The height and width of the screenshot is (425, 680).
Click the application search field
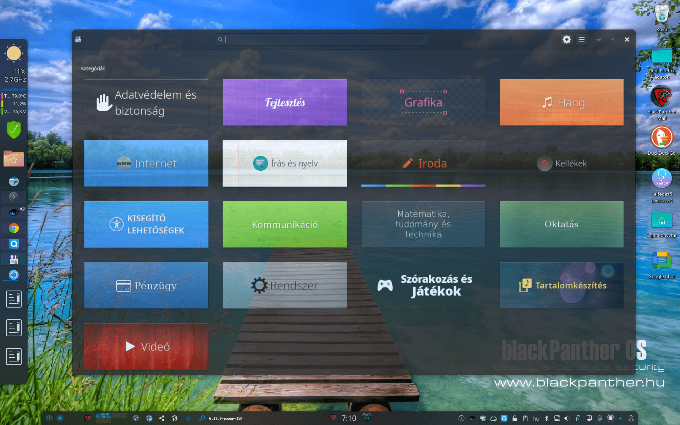tap(321, 39)
